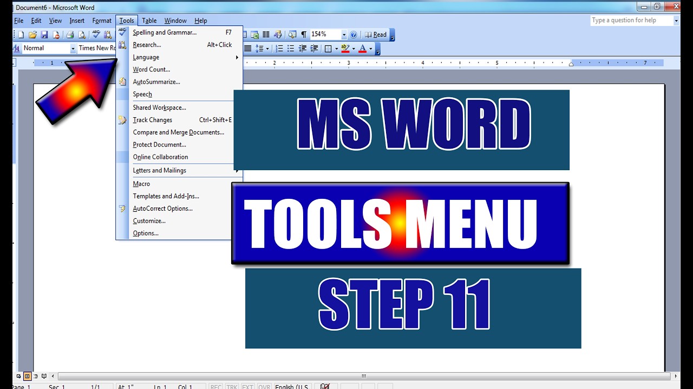Apply the red Font Color swatch
The width and height of the screenshot is (693, 389).
(362, 49)
